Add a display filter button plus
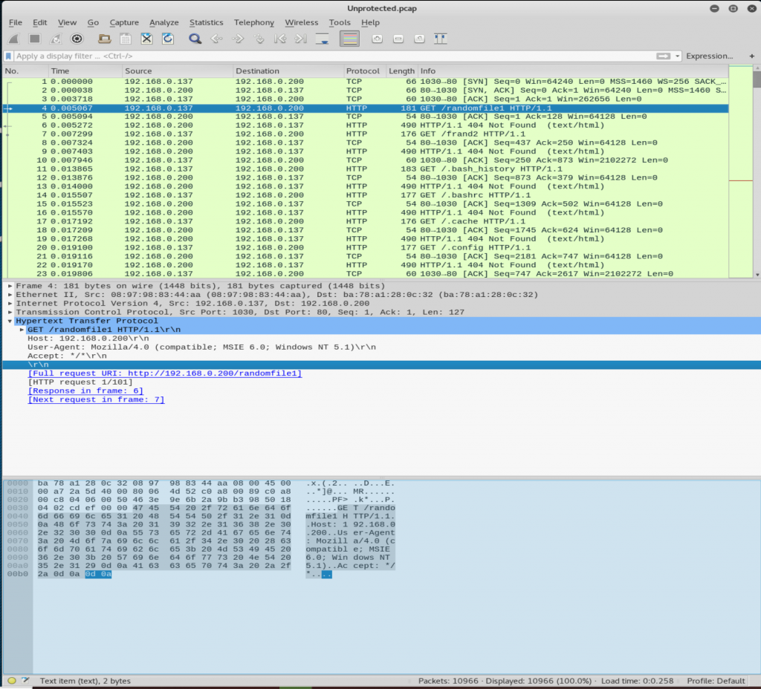Viewport: 761px width, 689px height. click(752, 56)
